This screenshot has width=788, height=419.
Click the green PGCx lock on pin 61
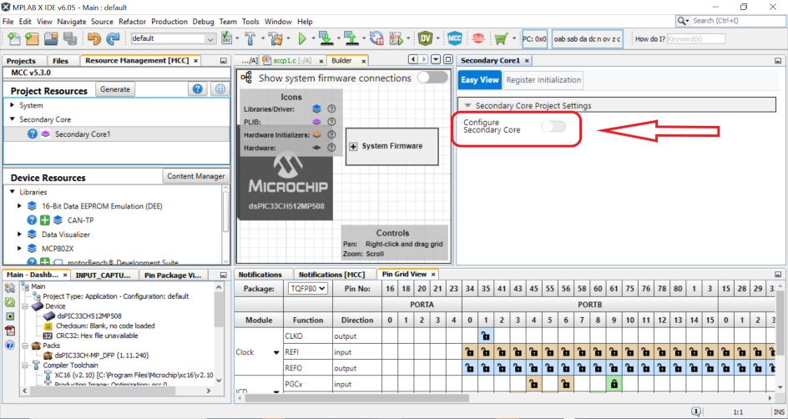[614, 384]
